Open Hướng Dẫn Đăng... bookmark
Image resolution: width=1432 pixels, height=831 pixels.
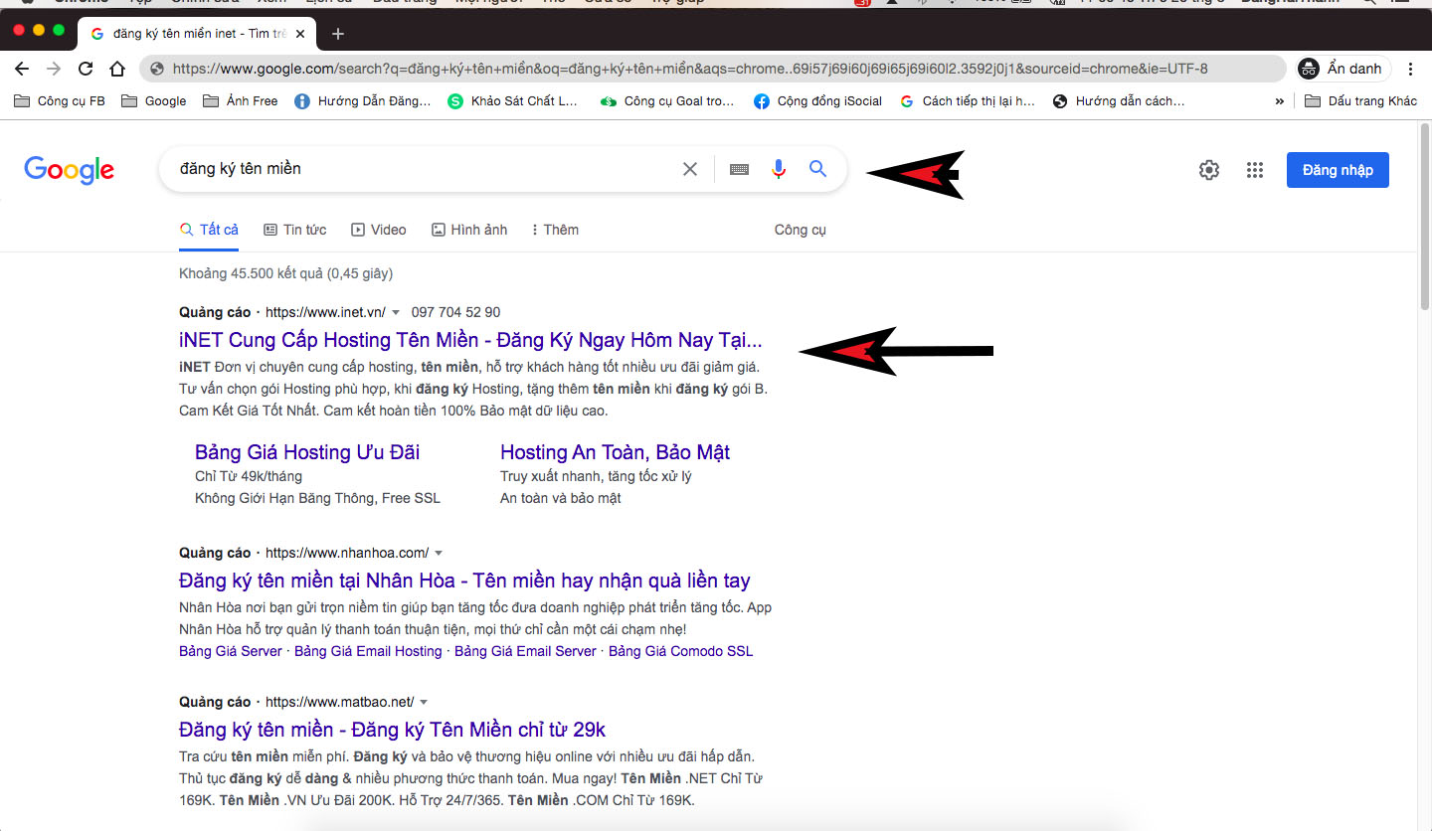(363, 100)
